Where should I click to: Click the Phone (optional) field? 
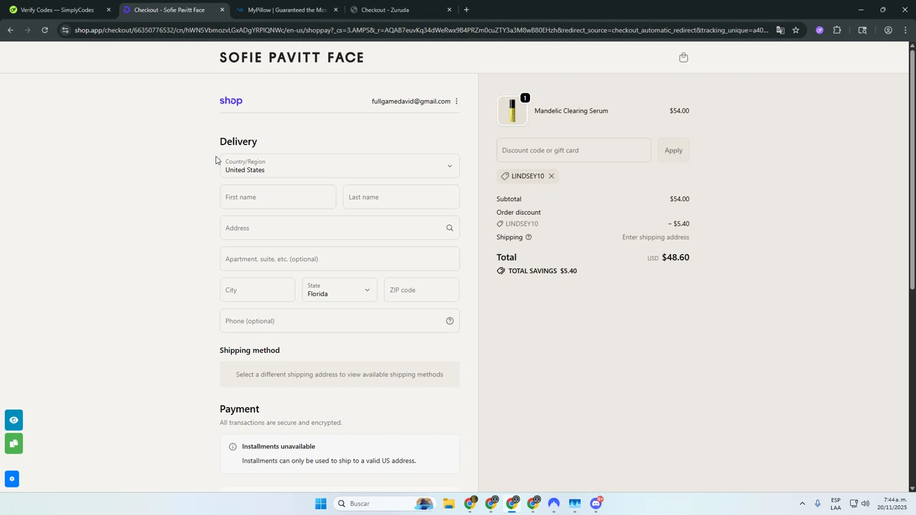[340, 321]
